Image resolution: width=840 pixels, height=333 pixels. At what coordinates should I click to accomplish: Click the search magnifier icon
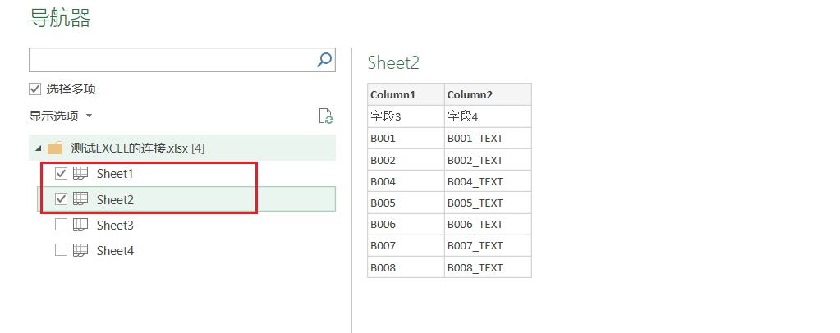click(324, 59)
